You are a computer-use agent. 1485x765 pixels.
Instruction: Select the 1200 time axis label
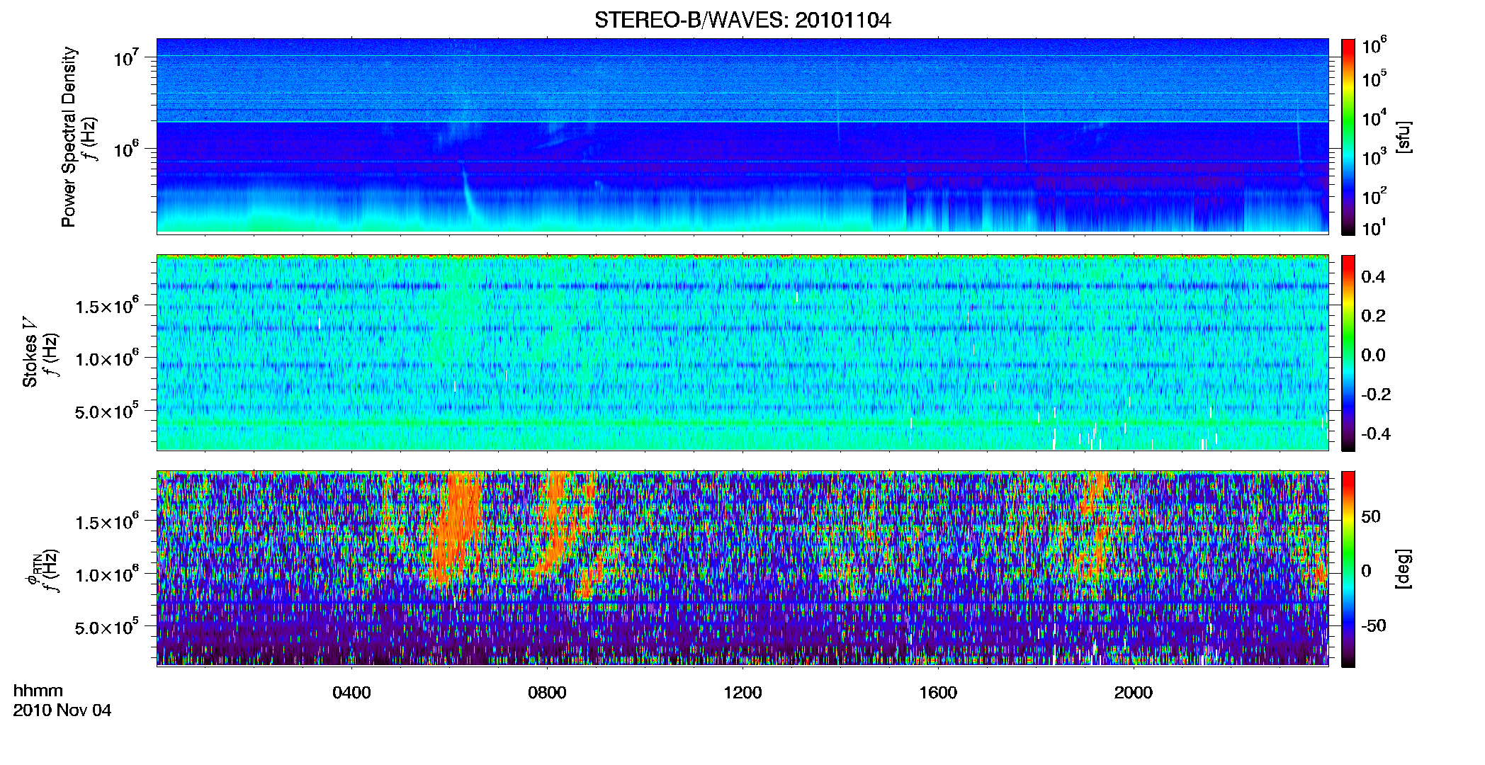[x=742, y=693]
